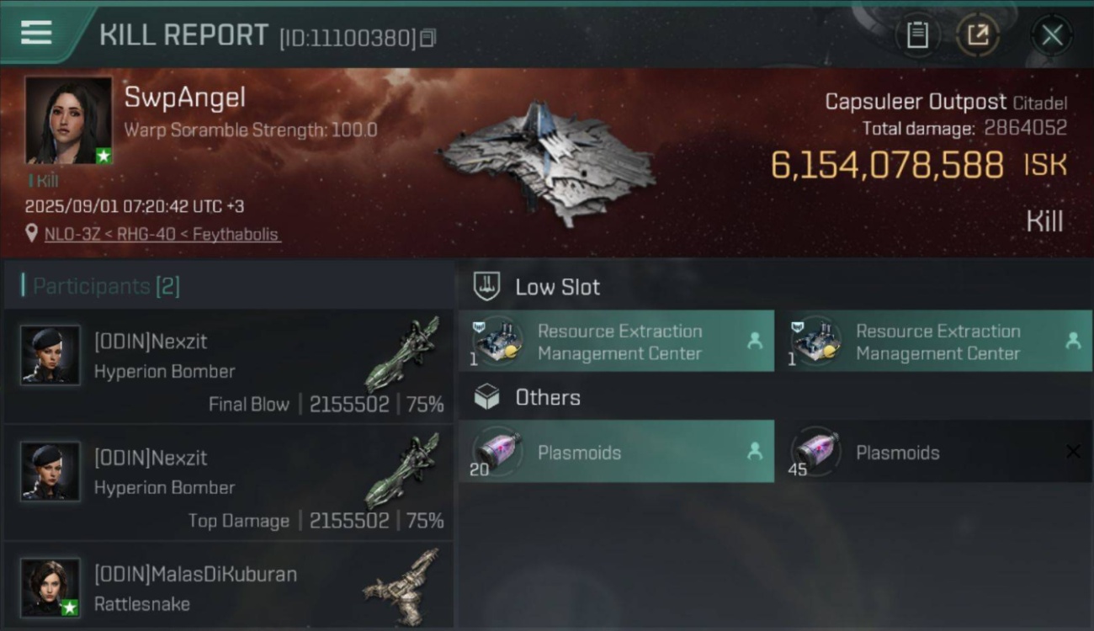Click Nexzit's Top Damage portrait

[50, 471]
